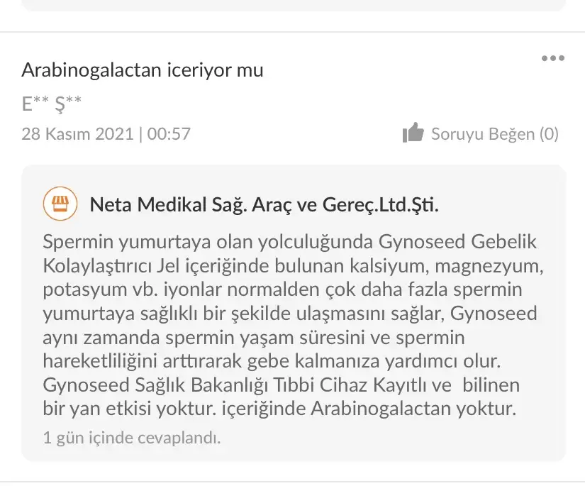Tap the "Soruyu Beğen" label

tap(482, 133)
